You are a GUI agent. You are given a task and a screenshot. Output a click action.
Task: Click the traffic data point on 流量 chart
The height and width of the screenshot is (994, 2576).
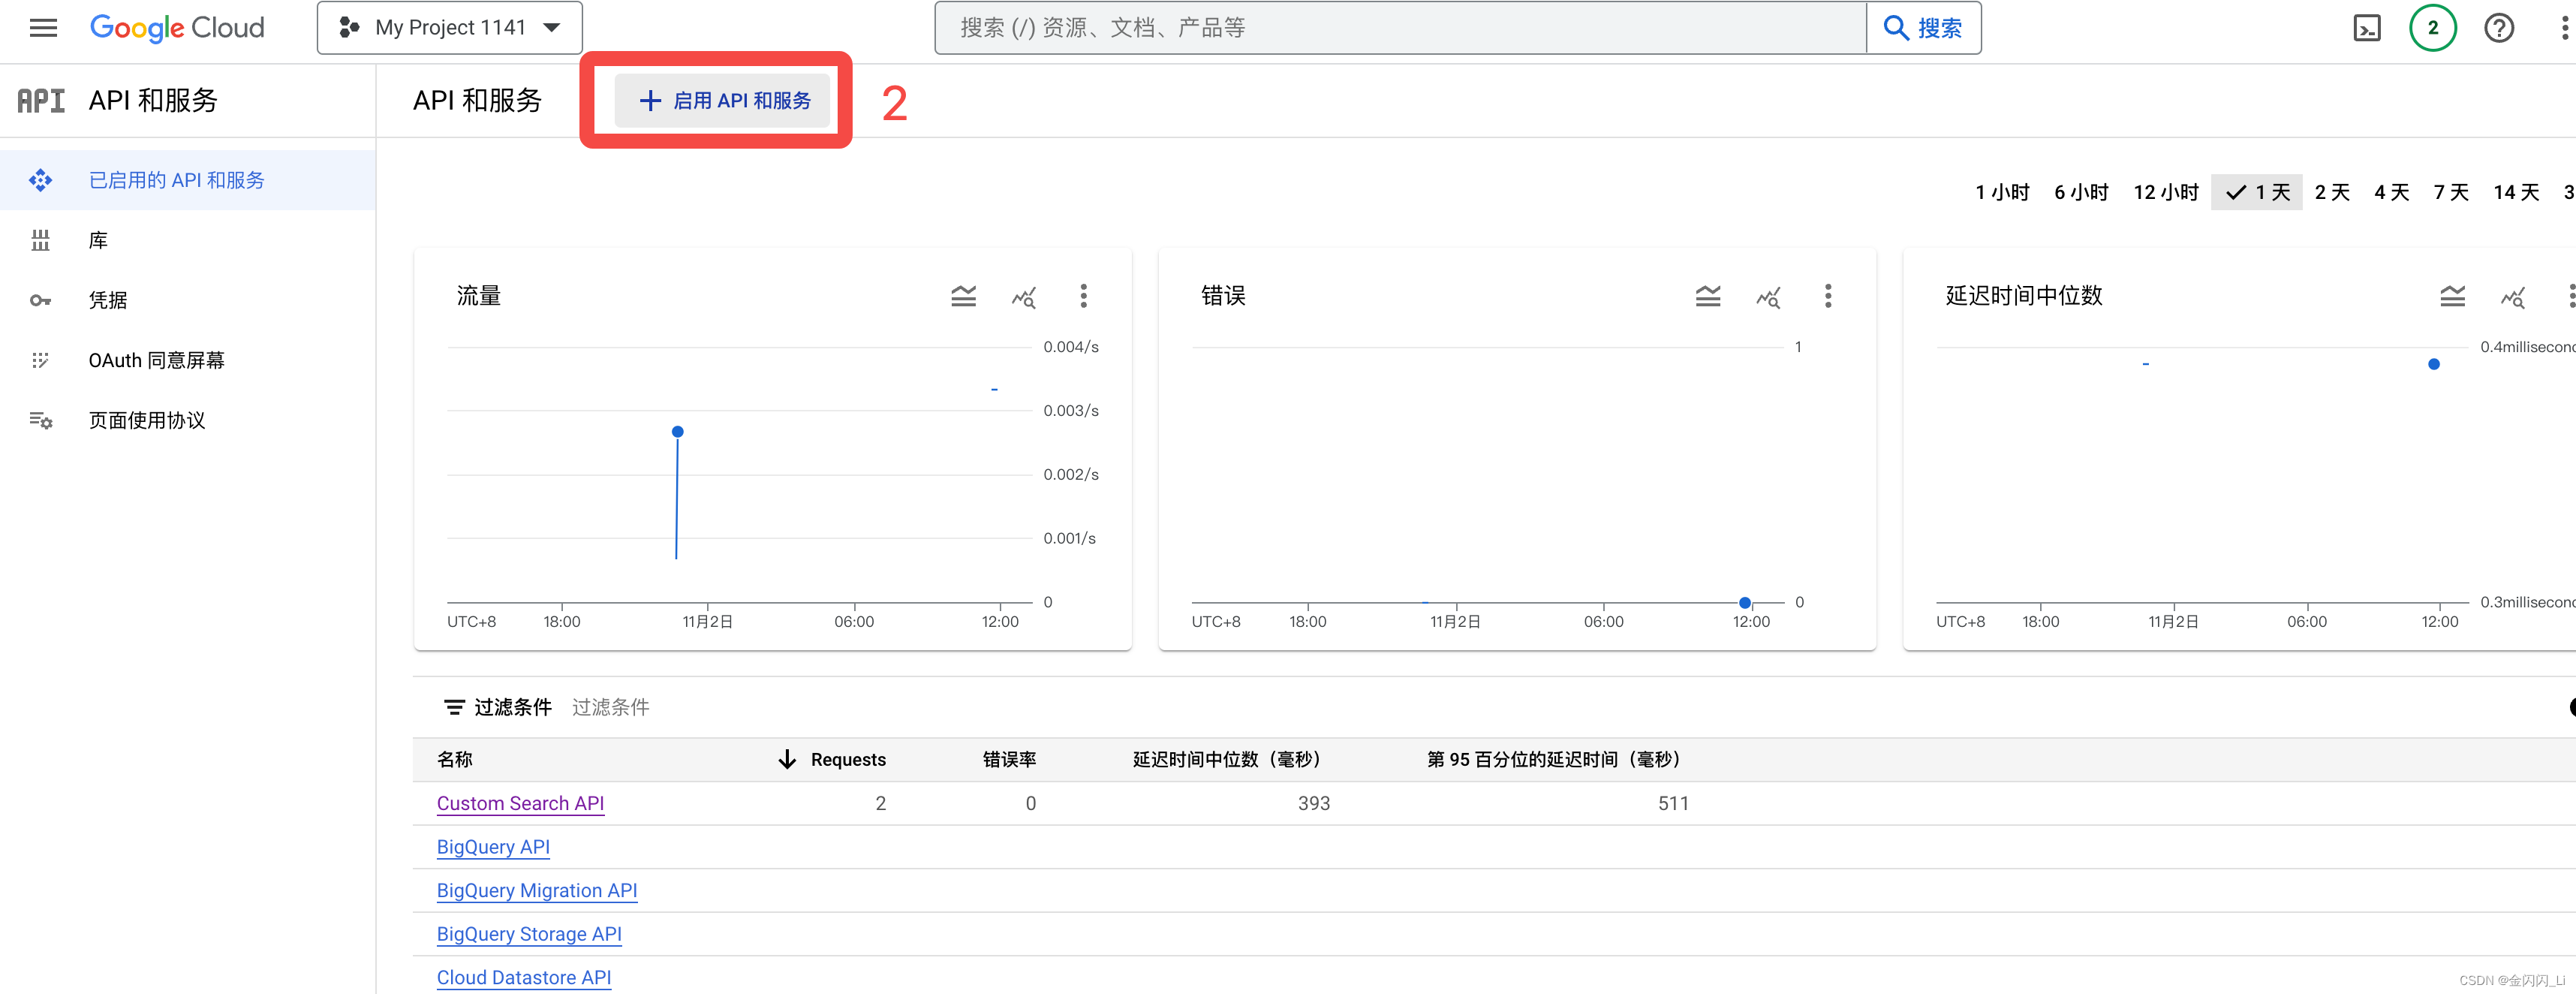point(678,432)
